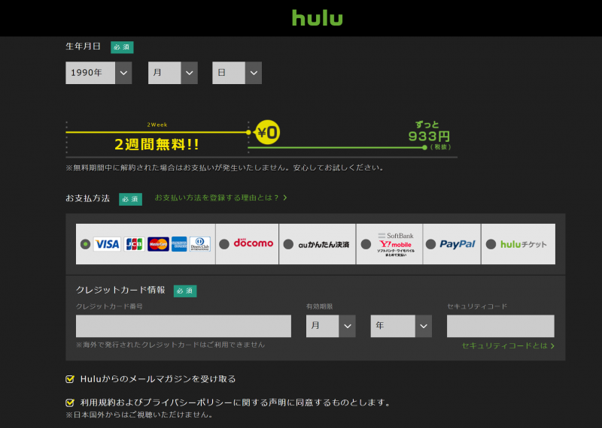Click the ¥0 yellow circle badge

click(x=268, y=133)
